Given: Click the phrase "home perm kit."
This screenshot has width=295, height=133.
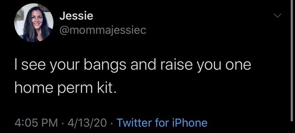Looking at the screenshot, I should point(65,87).
